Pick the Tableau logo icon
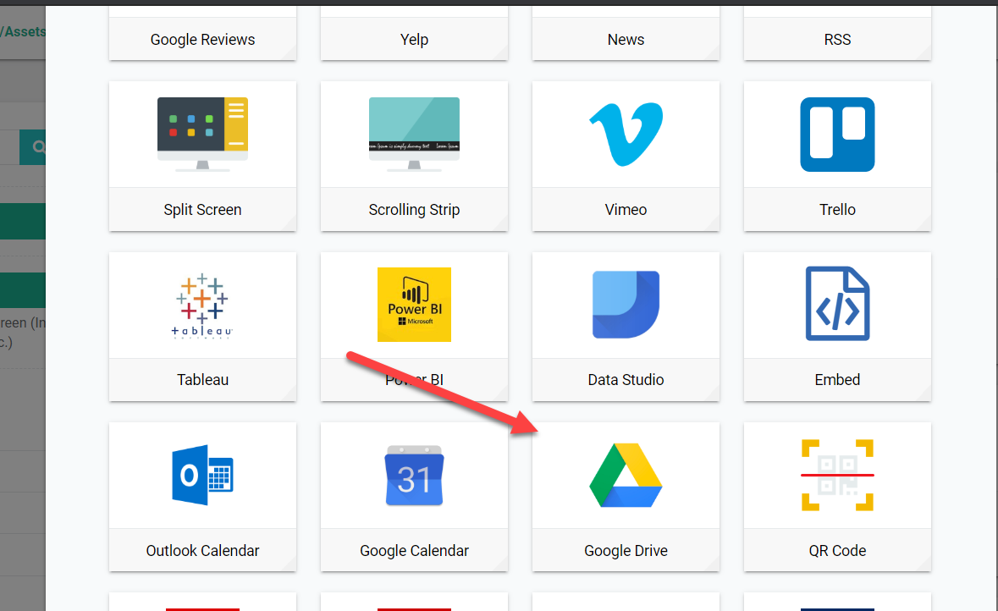Screen dimensions: 998x611 click(202, 305)
